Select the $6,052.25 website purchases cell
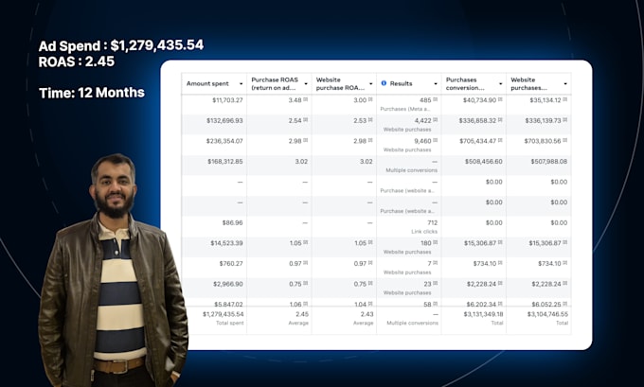This screenshot has width=644, height=387. tap(546, 304)
